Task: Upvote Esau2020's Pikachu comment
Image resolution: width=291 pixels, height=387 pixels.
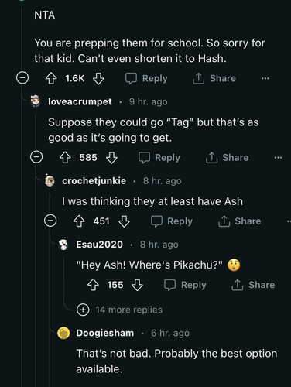Action: click(x=93, y=285)
